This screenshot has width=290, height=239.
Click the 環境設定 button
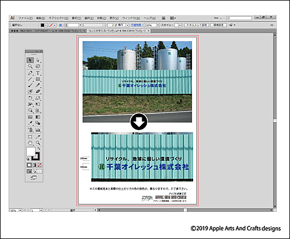(219, 25)
